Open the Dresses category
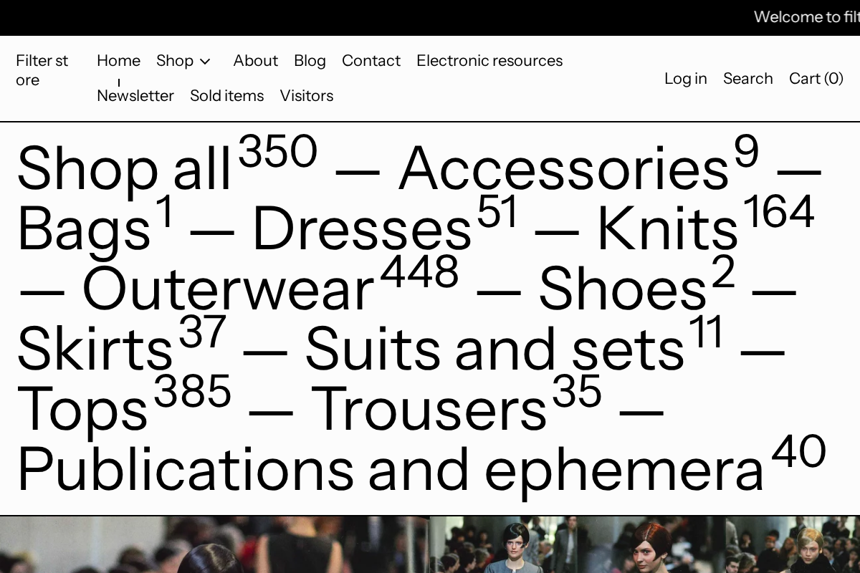Screen dimensions: 860x573 pos(360,229)
